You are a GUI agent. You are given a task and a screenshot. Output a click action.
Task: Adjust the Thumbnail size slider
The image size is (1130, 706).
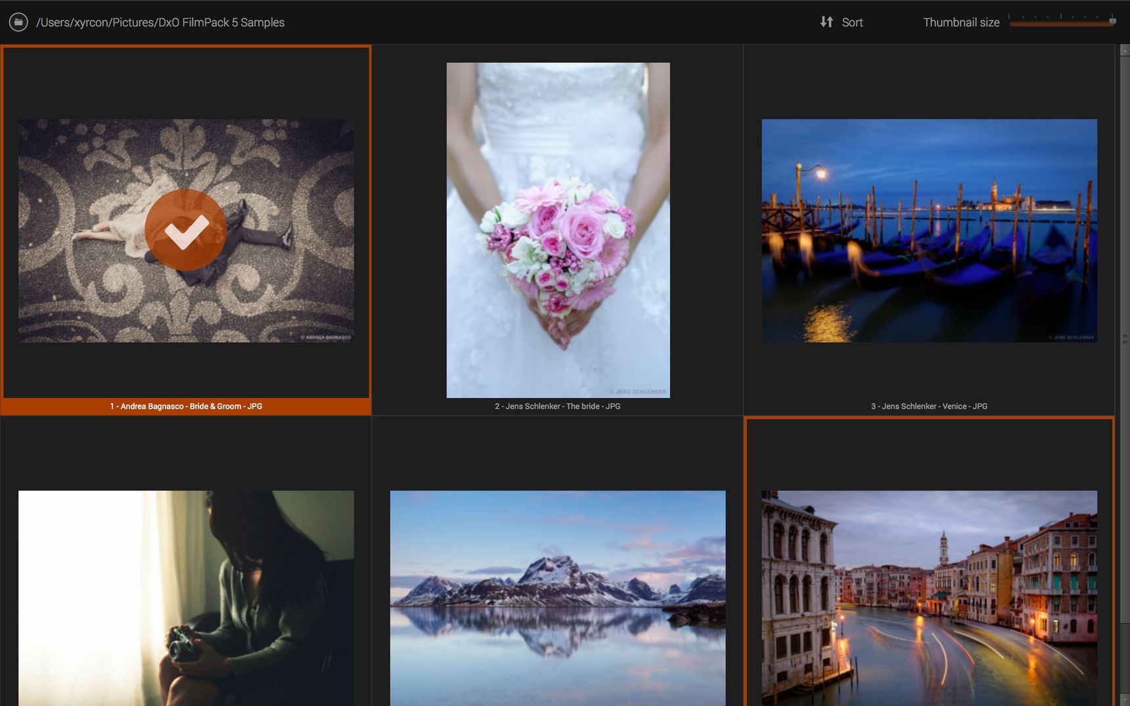pyautogui.click(x=1062, y=22)
